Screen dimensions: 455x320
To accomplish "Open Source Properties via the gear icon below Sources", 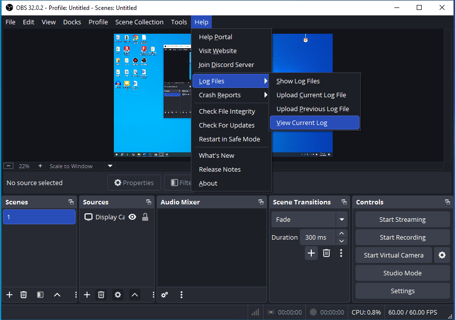I will [118, 295].
